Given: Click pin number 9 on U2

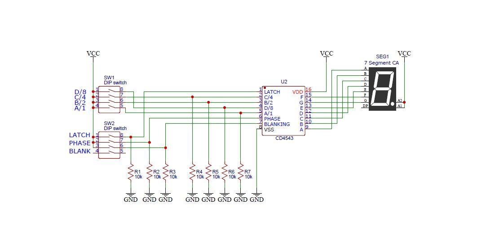Looking at the screenshot, I should [307, 127].
